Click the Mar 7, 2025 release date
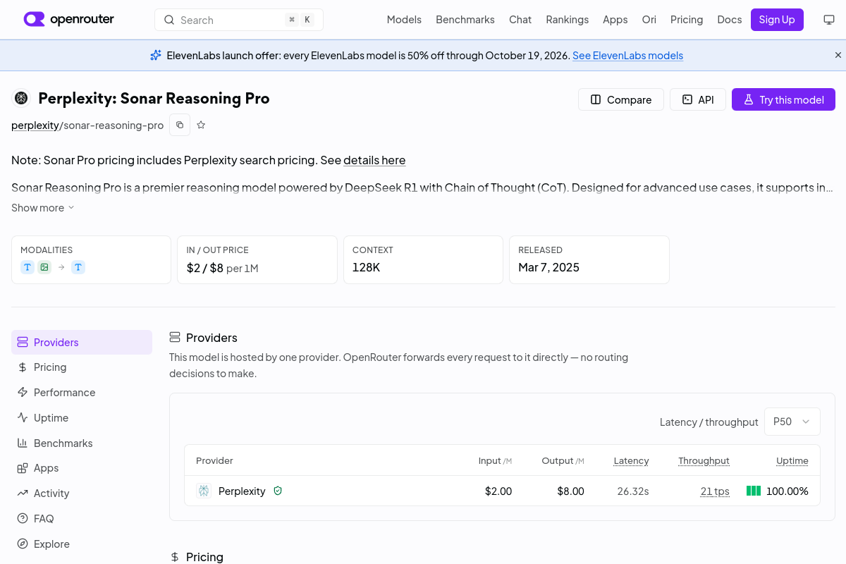 [x=548, y=267]
